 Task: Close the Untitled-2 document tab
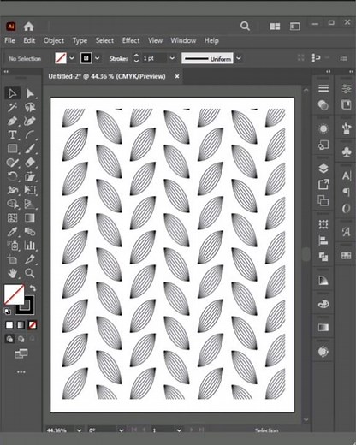tap(177, 76)
